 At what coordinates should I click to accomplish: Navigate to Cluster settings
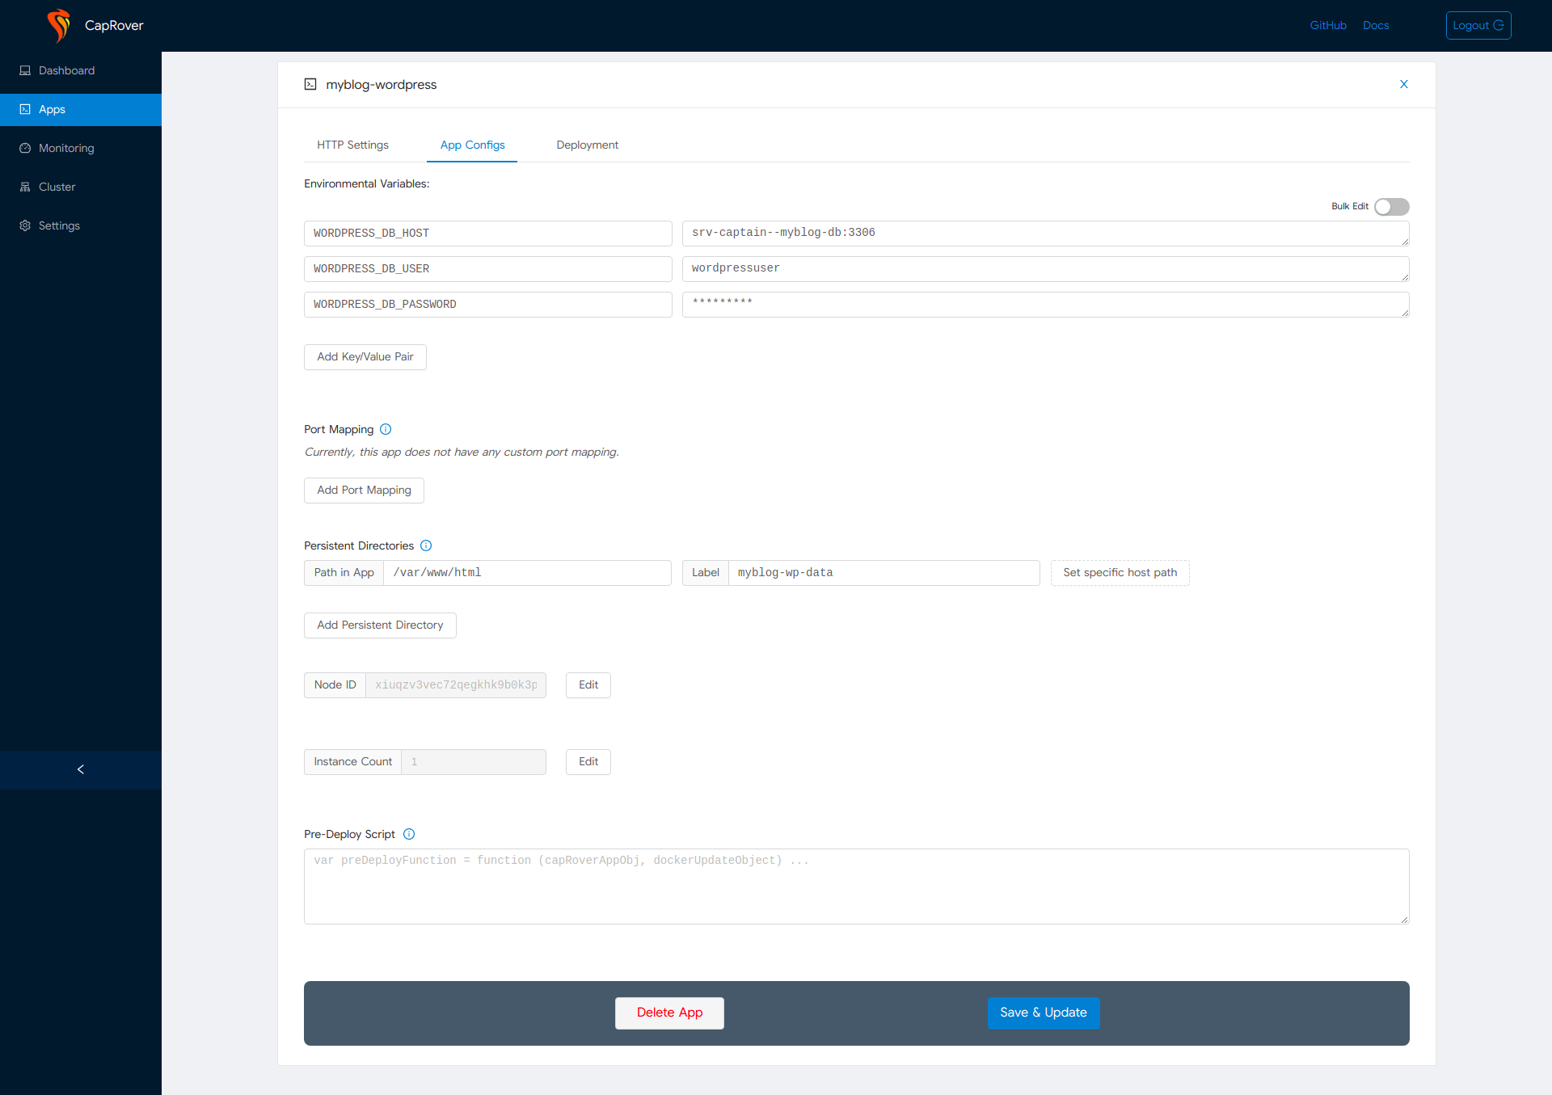(56, 187)
